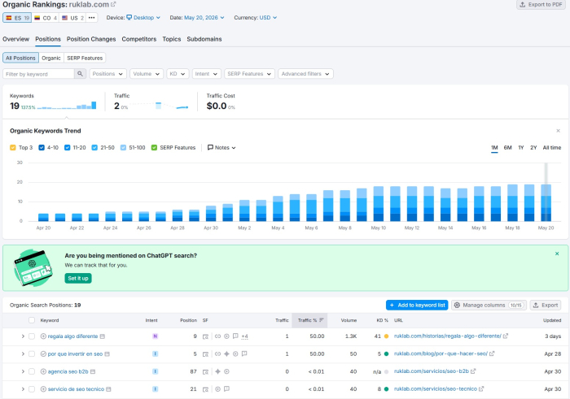Switch to the Overview tab
The height and width of the screenshot is (399, 570).
tap(15, 39)
